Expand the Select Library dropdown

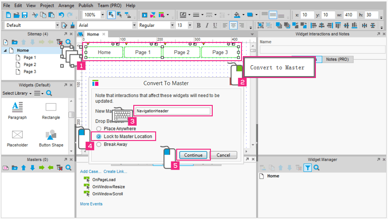tap(17, 93)
